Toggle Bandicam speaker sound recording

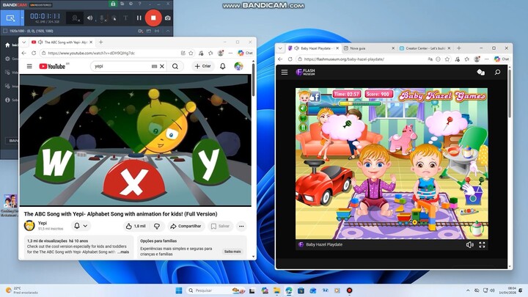[x=89, y=18]
